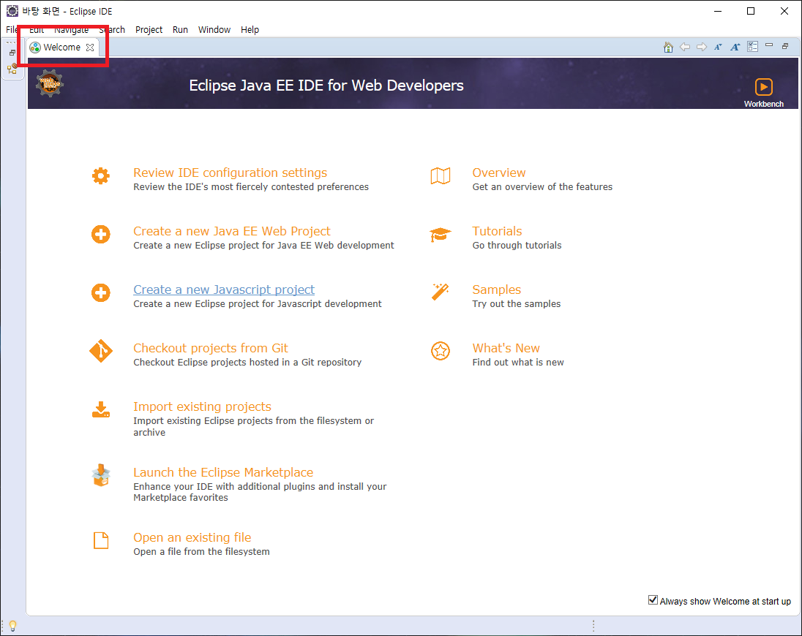Click the Web Tools gear logo in banner
This screenshot has height=636, width=802.
pos(50,84)
